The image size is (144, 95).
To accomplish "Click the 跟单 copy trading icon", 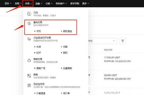I will tap(29, 76).
